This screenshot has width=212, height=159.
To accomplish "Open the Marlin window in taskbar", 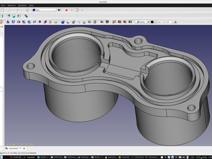I will point(43,157).
